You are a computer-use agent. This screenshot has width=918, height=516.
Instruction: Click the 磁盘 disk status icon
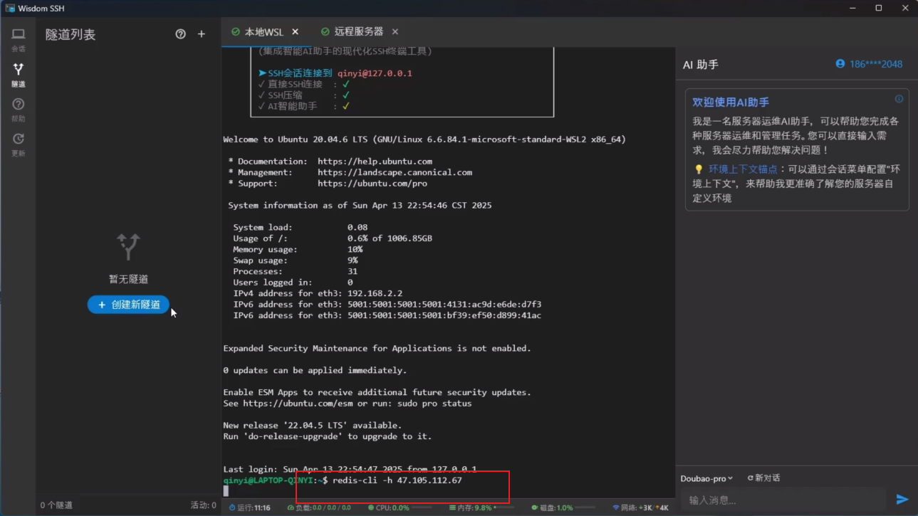tap(534, 508)
